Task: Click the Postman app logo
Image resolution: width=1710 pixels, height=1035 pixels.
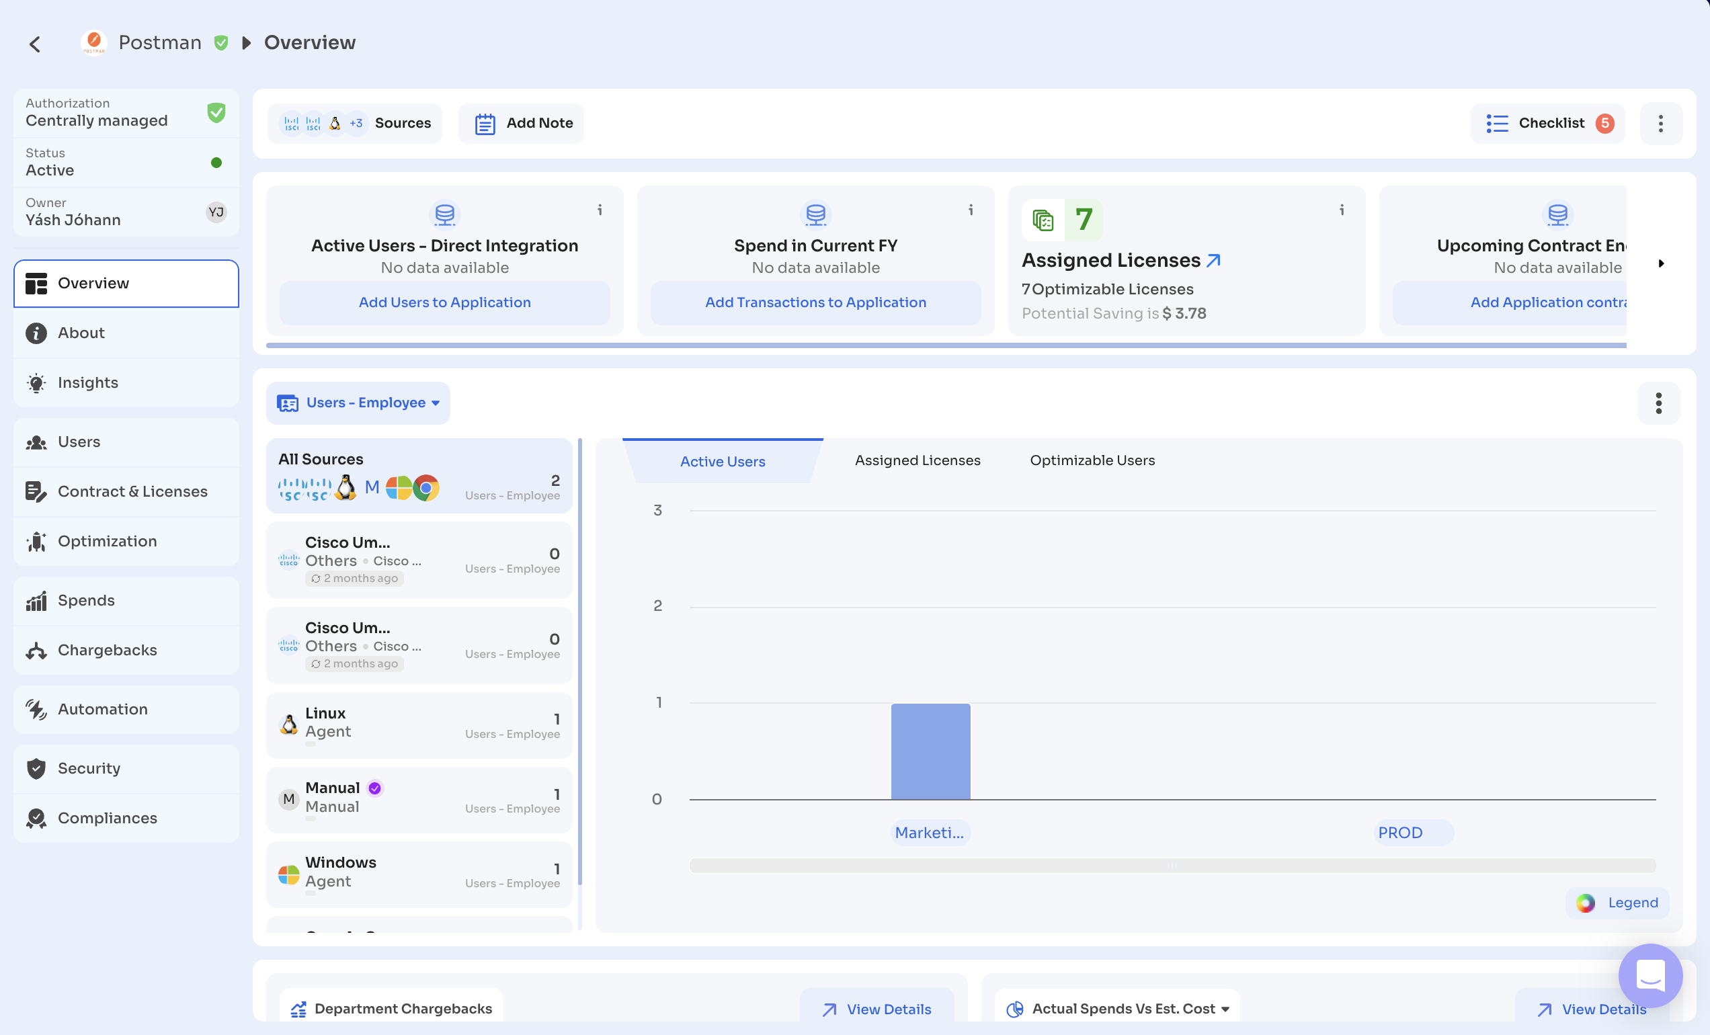Action: [x=93, y=42]
